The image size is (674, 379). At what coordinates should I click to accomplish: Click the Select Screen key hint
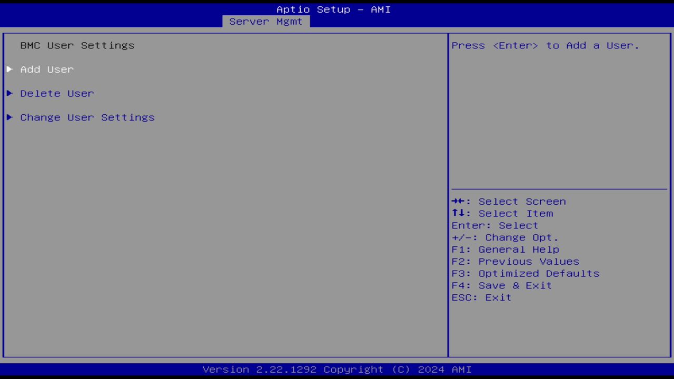pyautogui.click(x=509, y=202)
